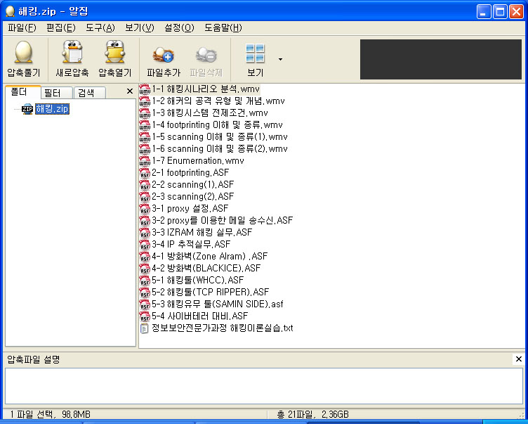528x424 pixels.
Task: Close the folder side panel
Action: click(130, 91)
